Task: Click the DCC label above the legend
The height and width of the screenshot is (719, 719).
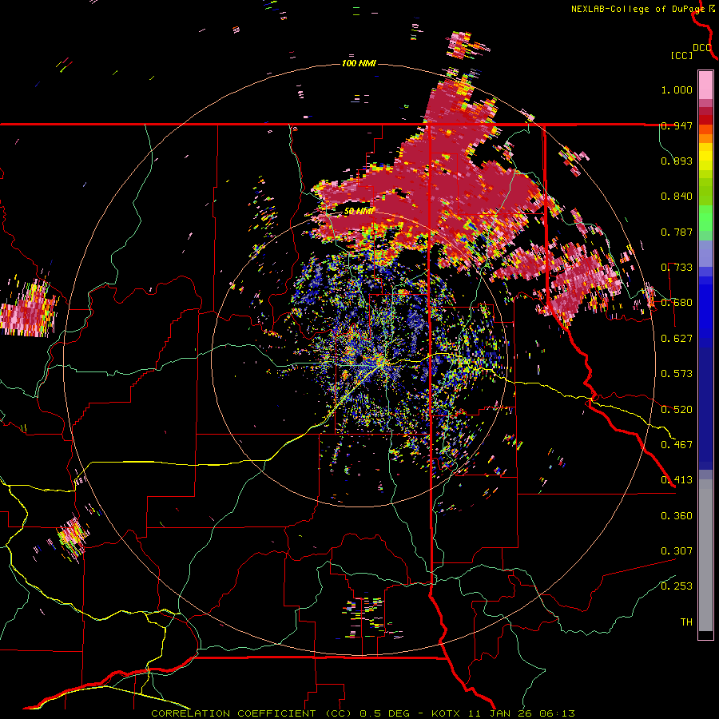Action: (x=702, y=48)
